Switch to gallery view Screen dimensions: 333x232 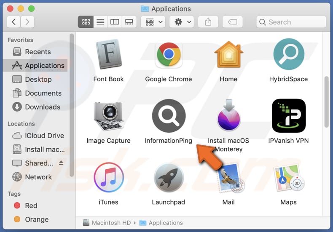point(129,22)
